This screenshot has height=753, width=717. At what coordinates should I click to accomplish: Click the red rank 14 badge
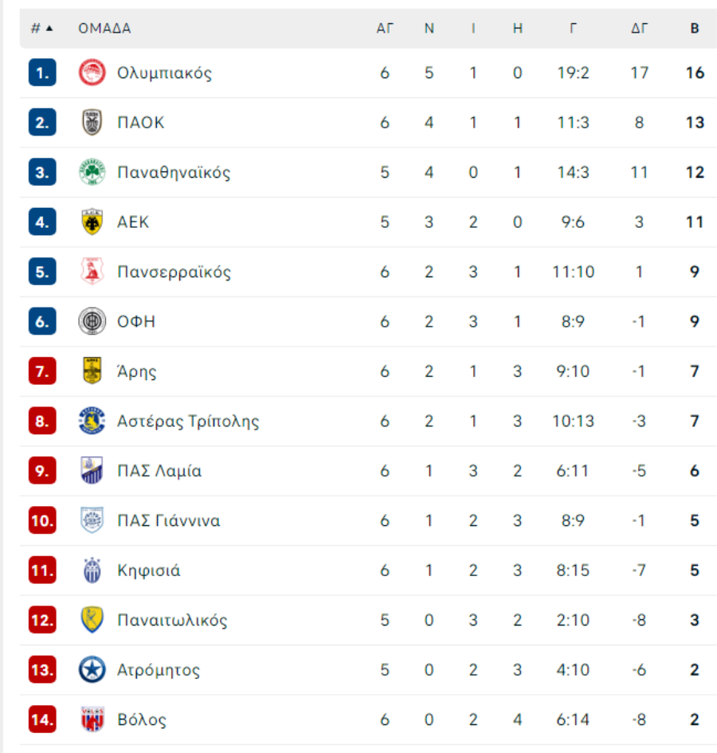pyautogui.click(x=42, y=720)
